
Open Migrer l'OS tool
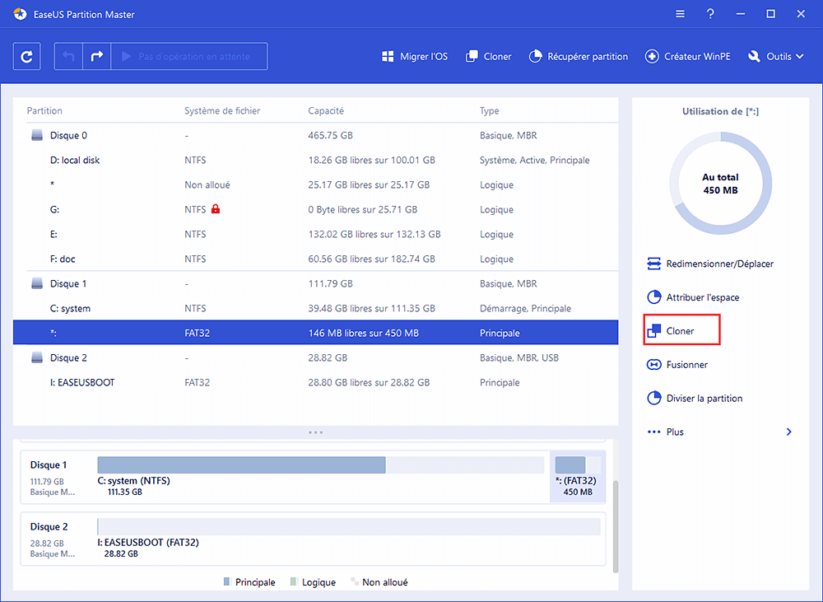click(415, 56)
